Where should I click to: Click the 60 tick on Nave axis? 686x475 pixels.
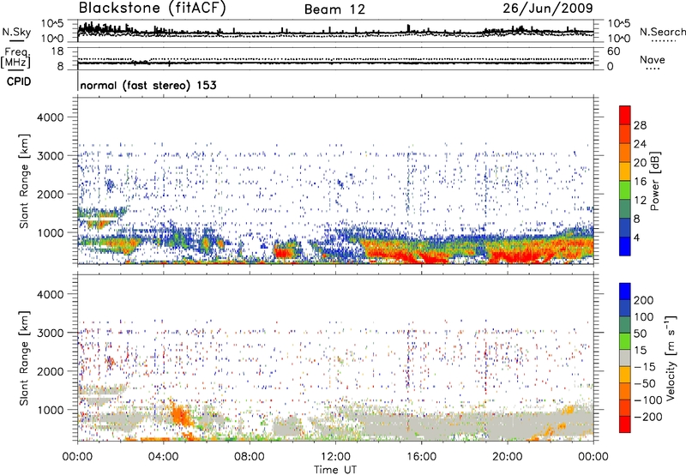(613, 51)
